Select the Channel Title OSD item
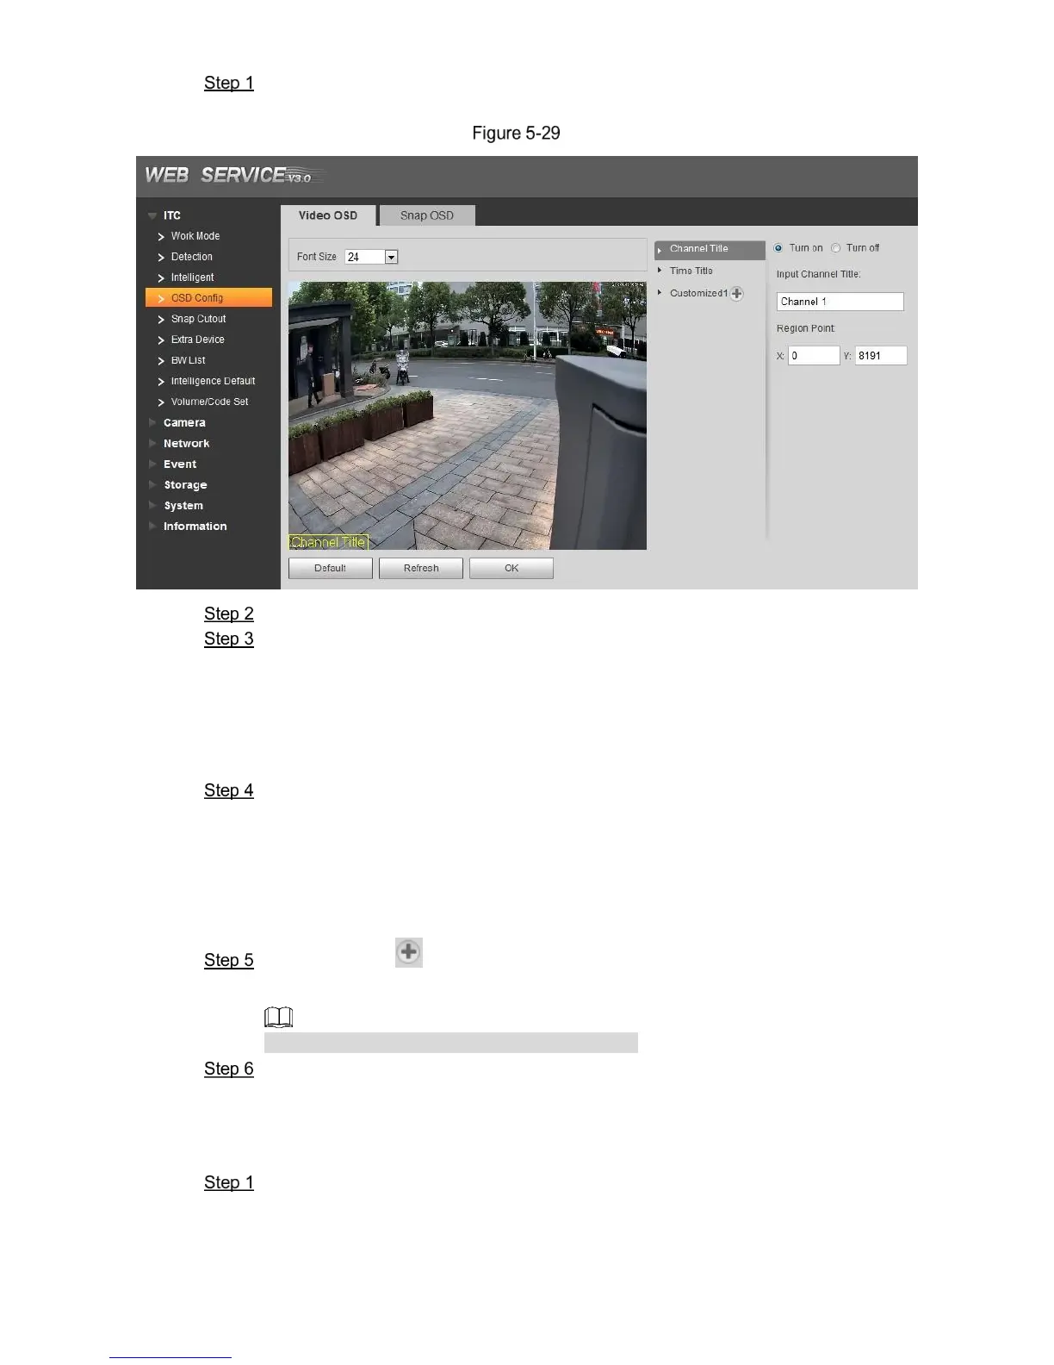Viewport: 1054px width, 1365px height. (x=710, y=249)
